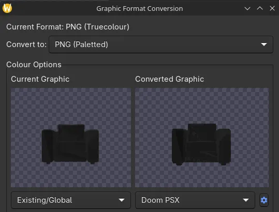Expand the Doom PSX palette dropdown

[x=195, y=200]
